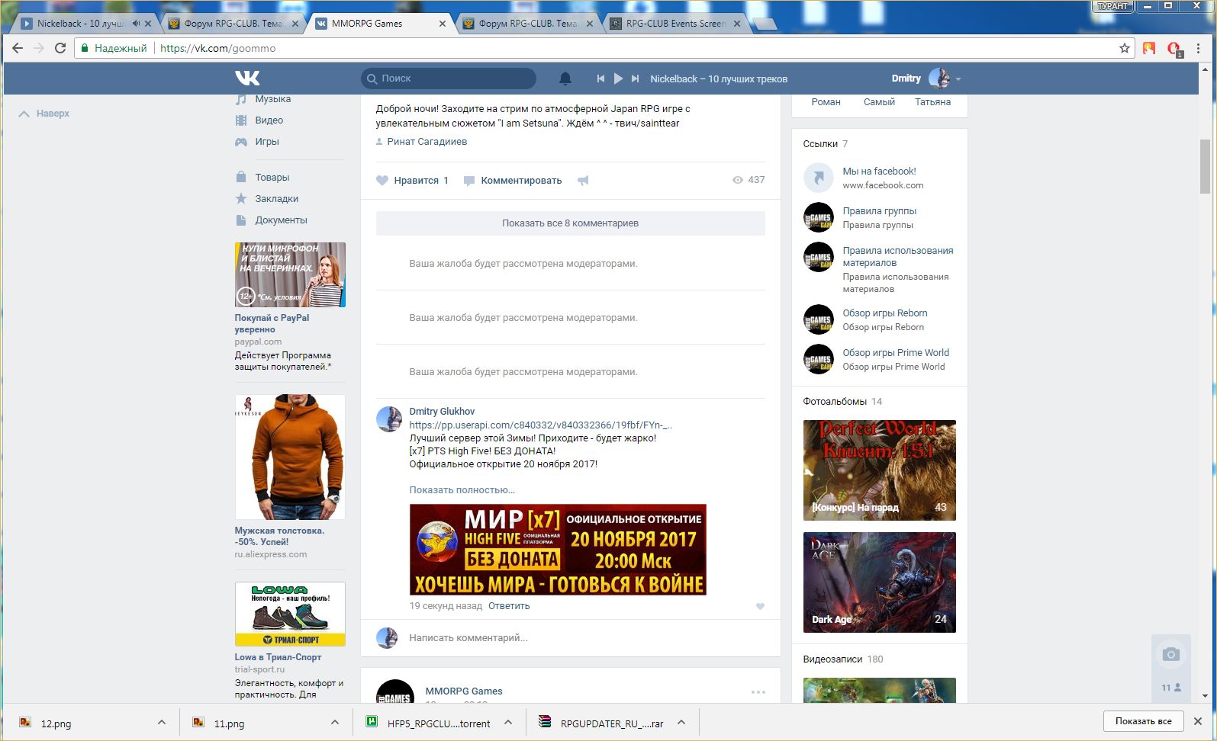Click the share megaphone icon on post

pos(583,181)
